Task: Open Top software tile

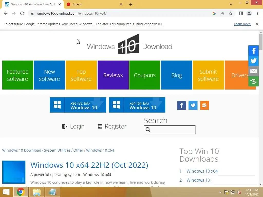Action: tap(81, 75)
